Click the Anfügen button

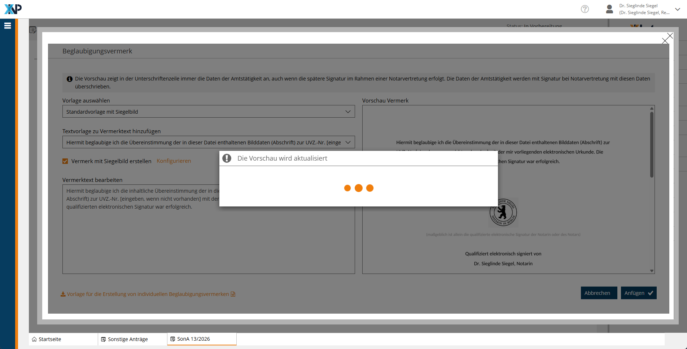pos(638,293)
